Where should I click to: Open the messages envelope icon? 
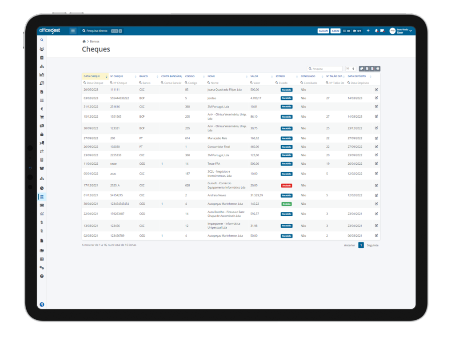(x=382, y=31)
